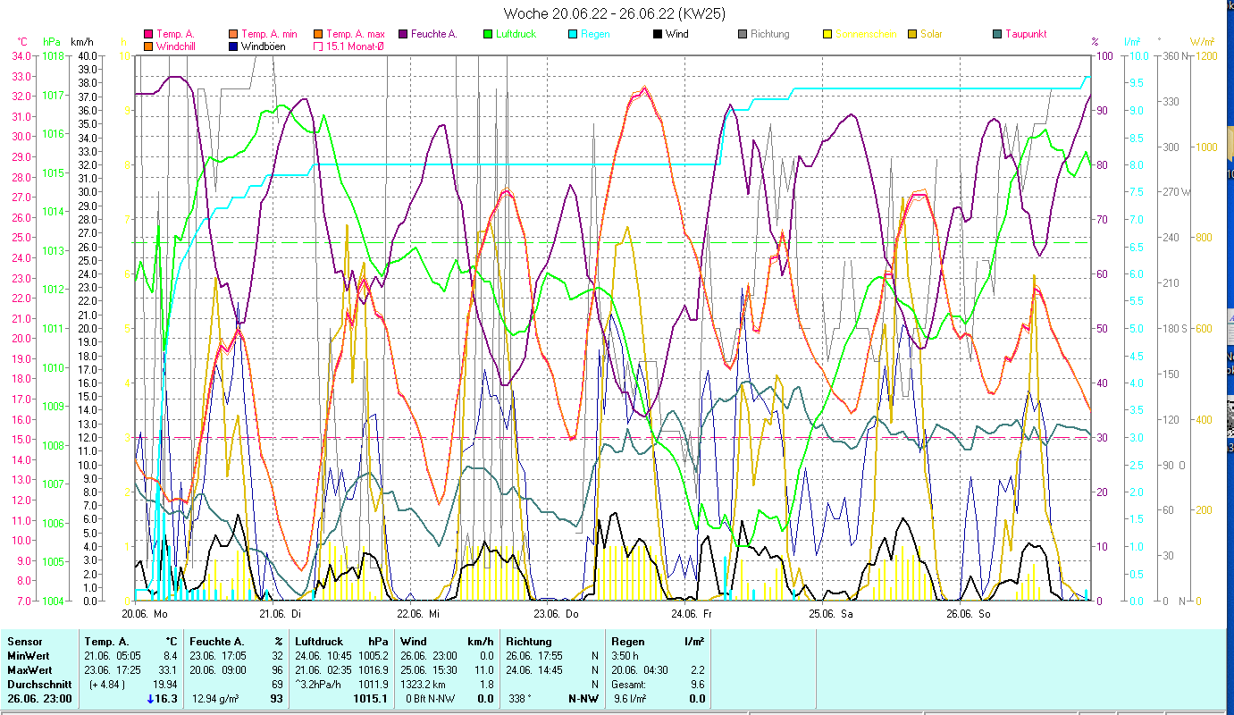
Task: Click the cyan Regen legend swatch
Action: tap(572, 34)
